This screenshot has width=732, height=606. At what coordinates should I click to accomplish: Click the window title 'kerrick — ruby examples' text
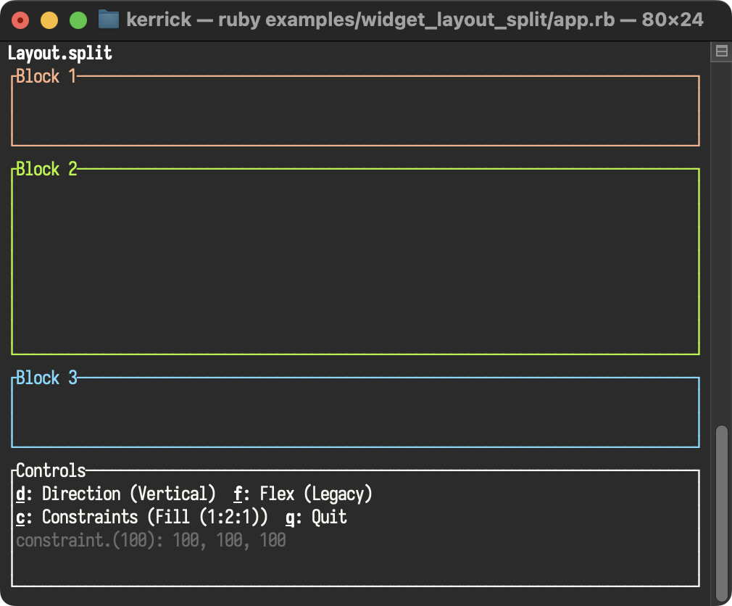click(x=415, y=20)
